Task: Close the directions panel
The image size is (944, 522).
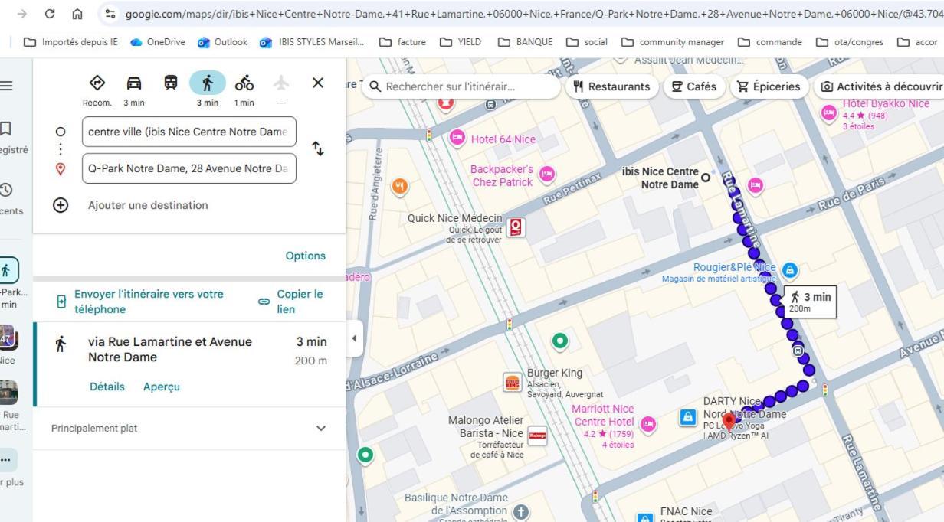Action: [318, 83]
